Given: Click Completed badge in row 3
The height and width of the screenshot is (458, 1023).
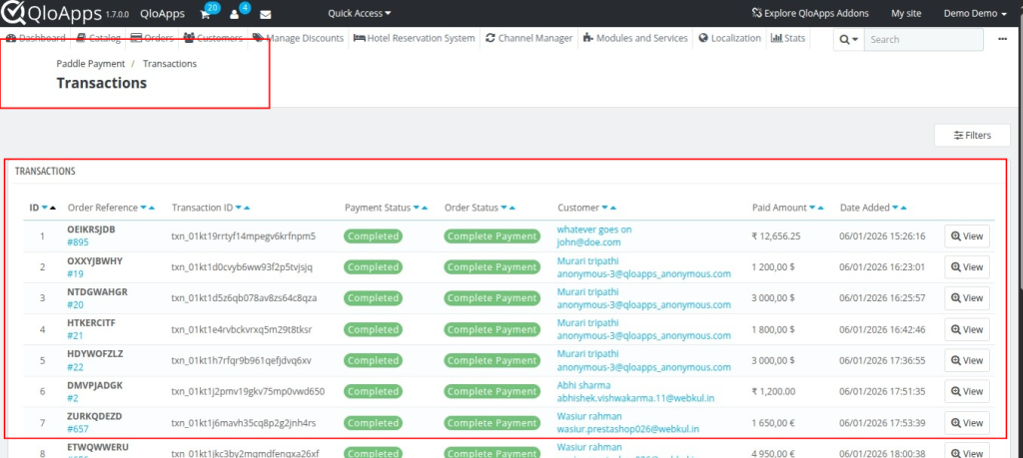Looking at the screenshot, I should 374,297.
